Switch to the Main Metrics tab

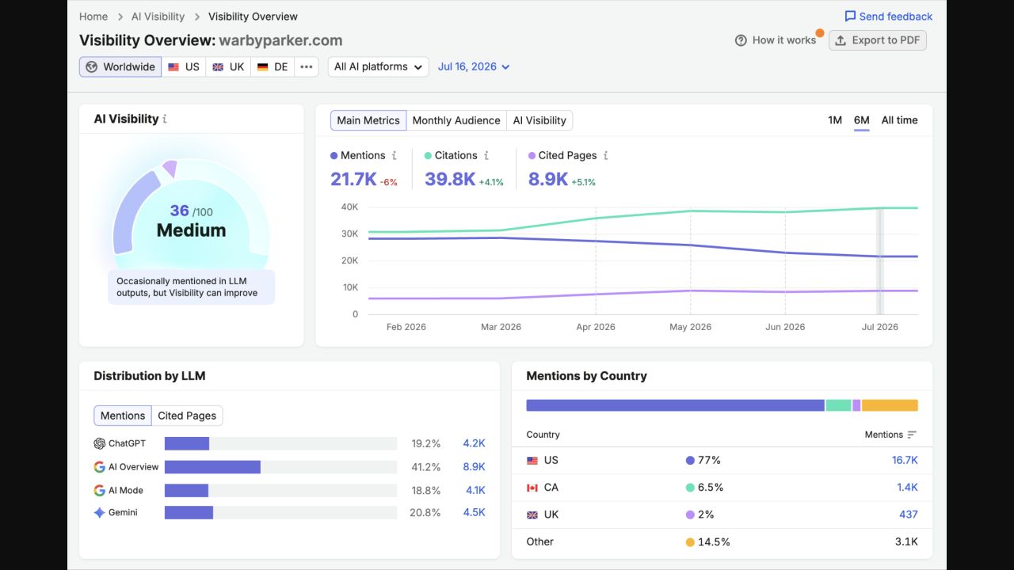[368, 120]
